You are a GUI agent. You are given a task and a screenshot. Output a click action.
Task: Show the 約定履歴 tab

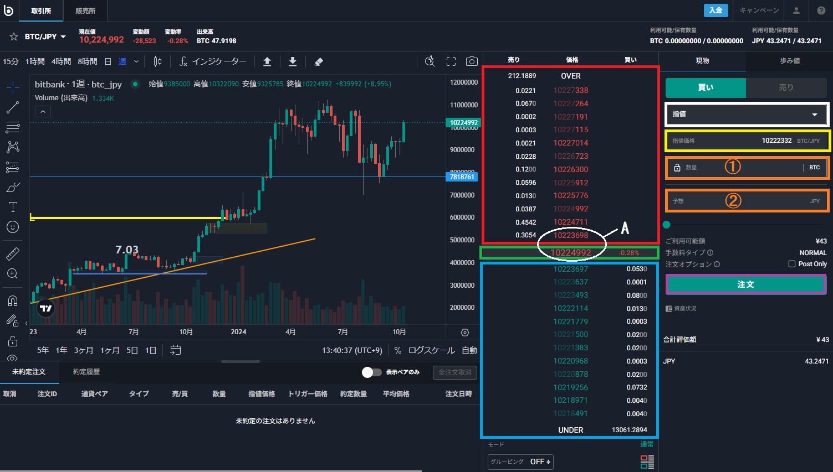(86, 372)
